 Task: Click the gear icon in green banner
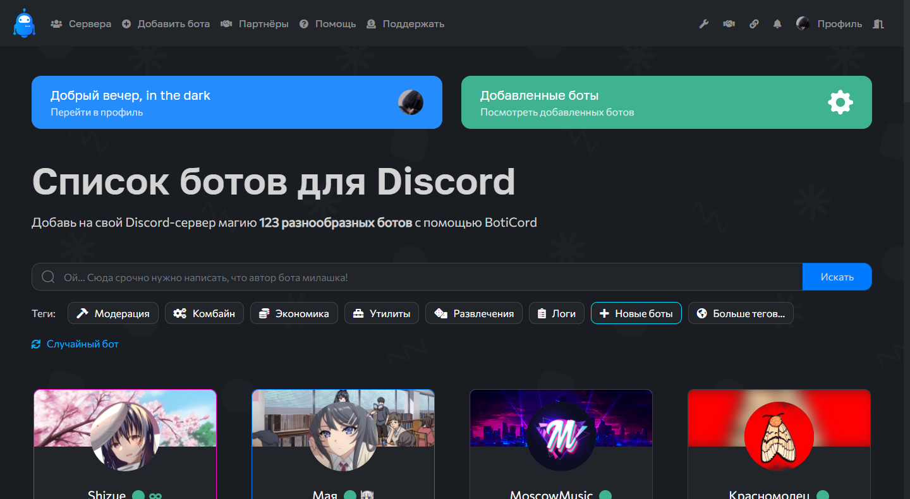[840, 102]
